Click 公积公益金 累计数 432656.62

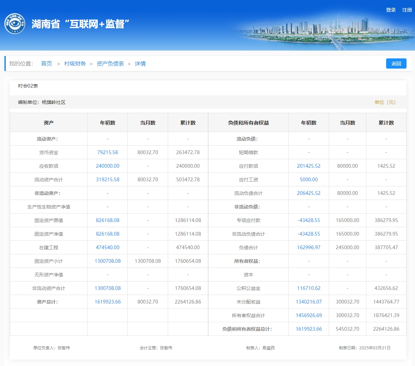(x=386, y=288)
